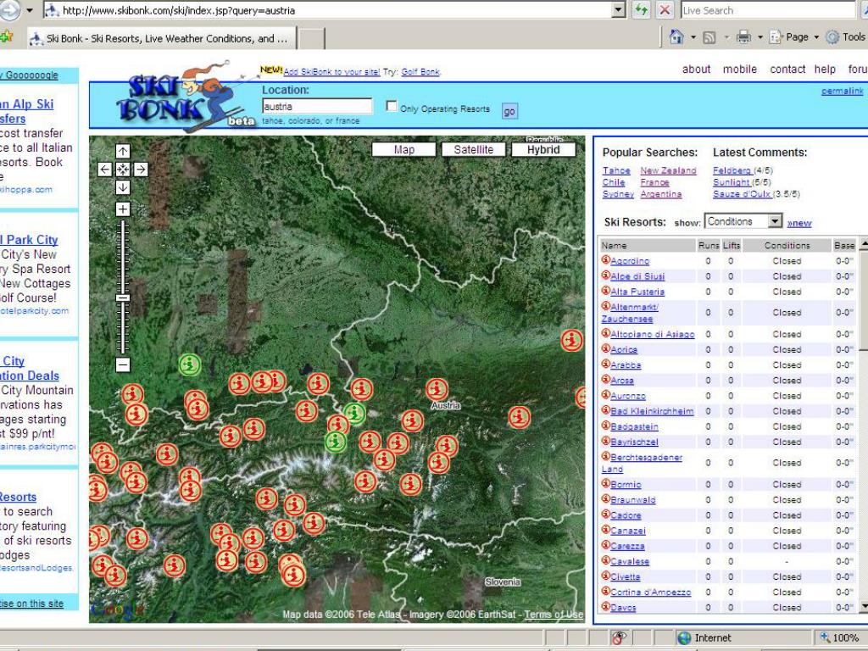Open the zoom 100% level control
This screenshot has width=868, height=651.
pos(842,637)
